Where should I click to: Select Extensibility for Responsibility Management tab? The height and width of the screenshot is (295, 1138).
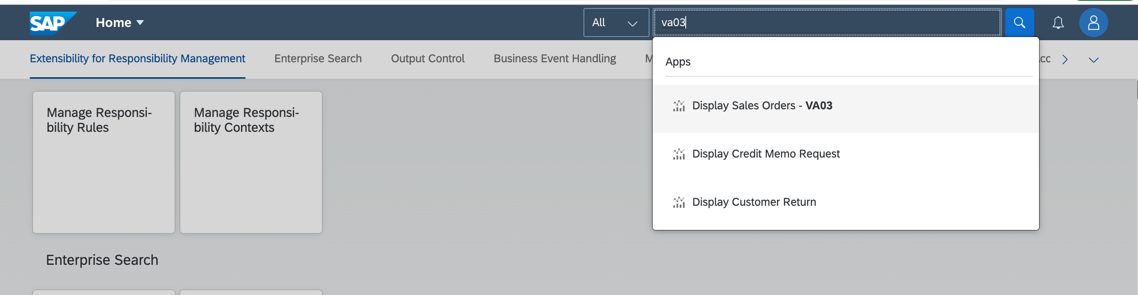pos(137,59)
